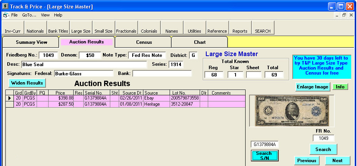Open the Large Size toolbar section
Image resolution: width=357 pixels, height=166 pixels.
(x=81, y=31)
